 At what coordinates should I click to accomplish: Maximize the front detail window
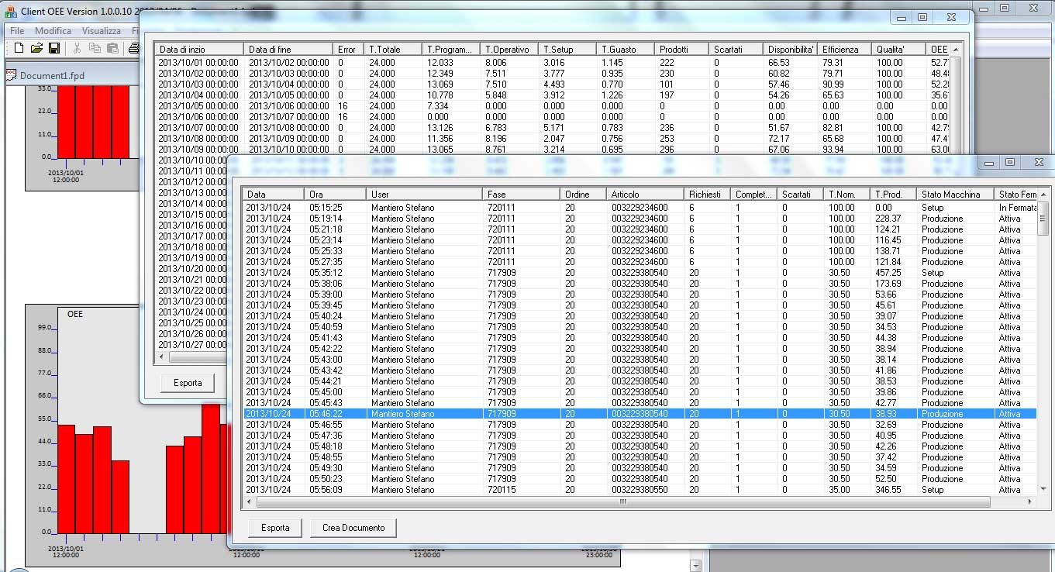[x=1009, y=162]
